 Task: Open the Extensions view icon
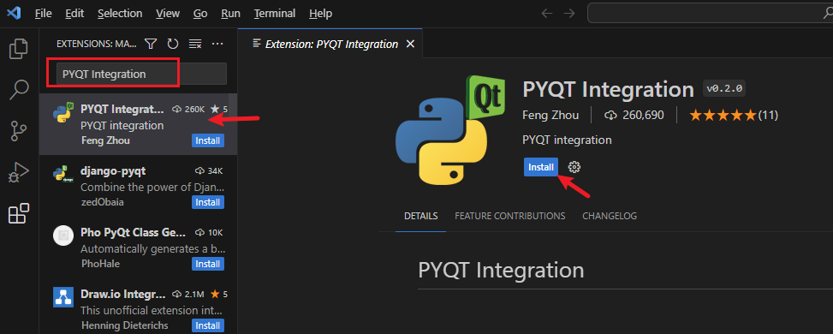[19, 213]
